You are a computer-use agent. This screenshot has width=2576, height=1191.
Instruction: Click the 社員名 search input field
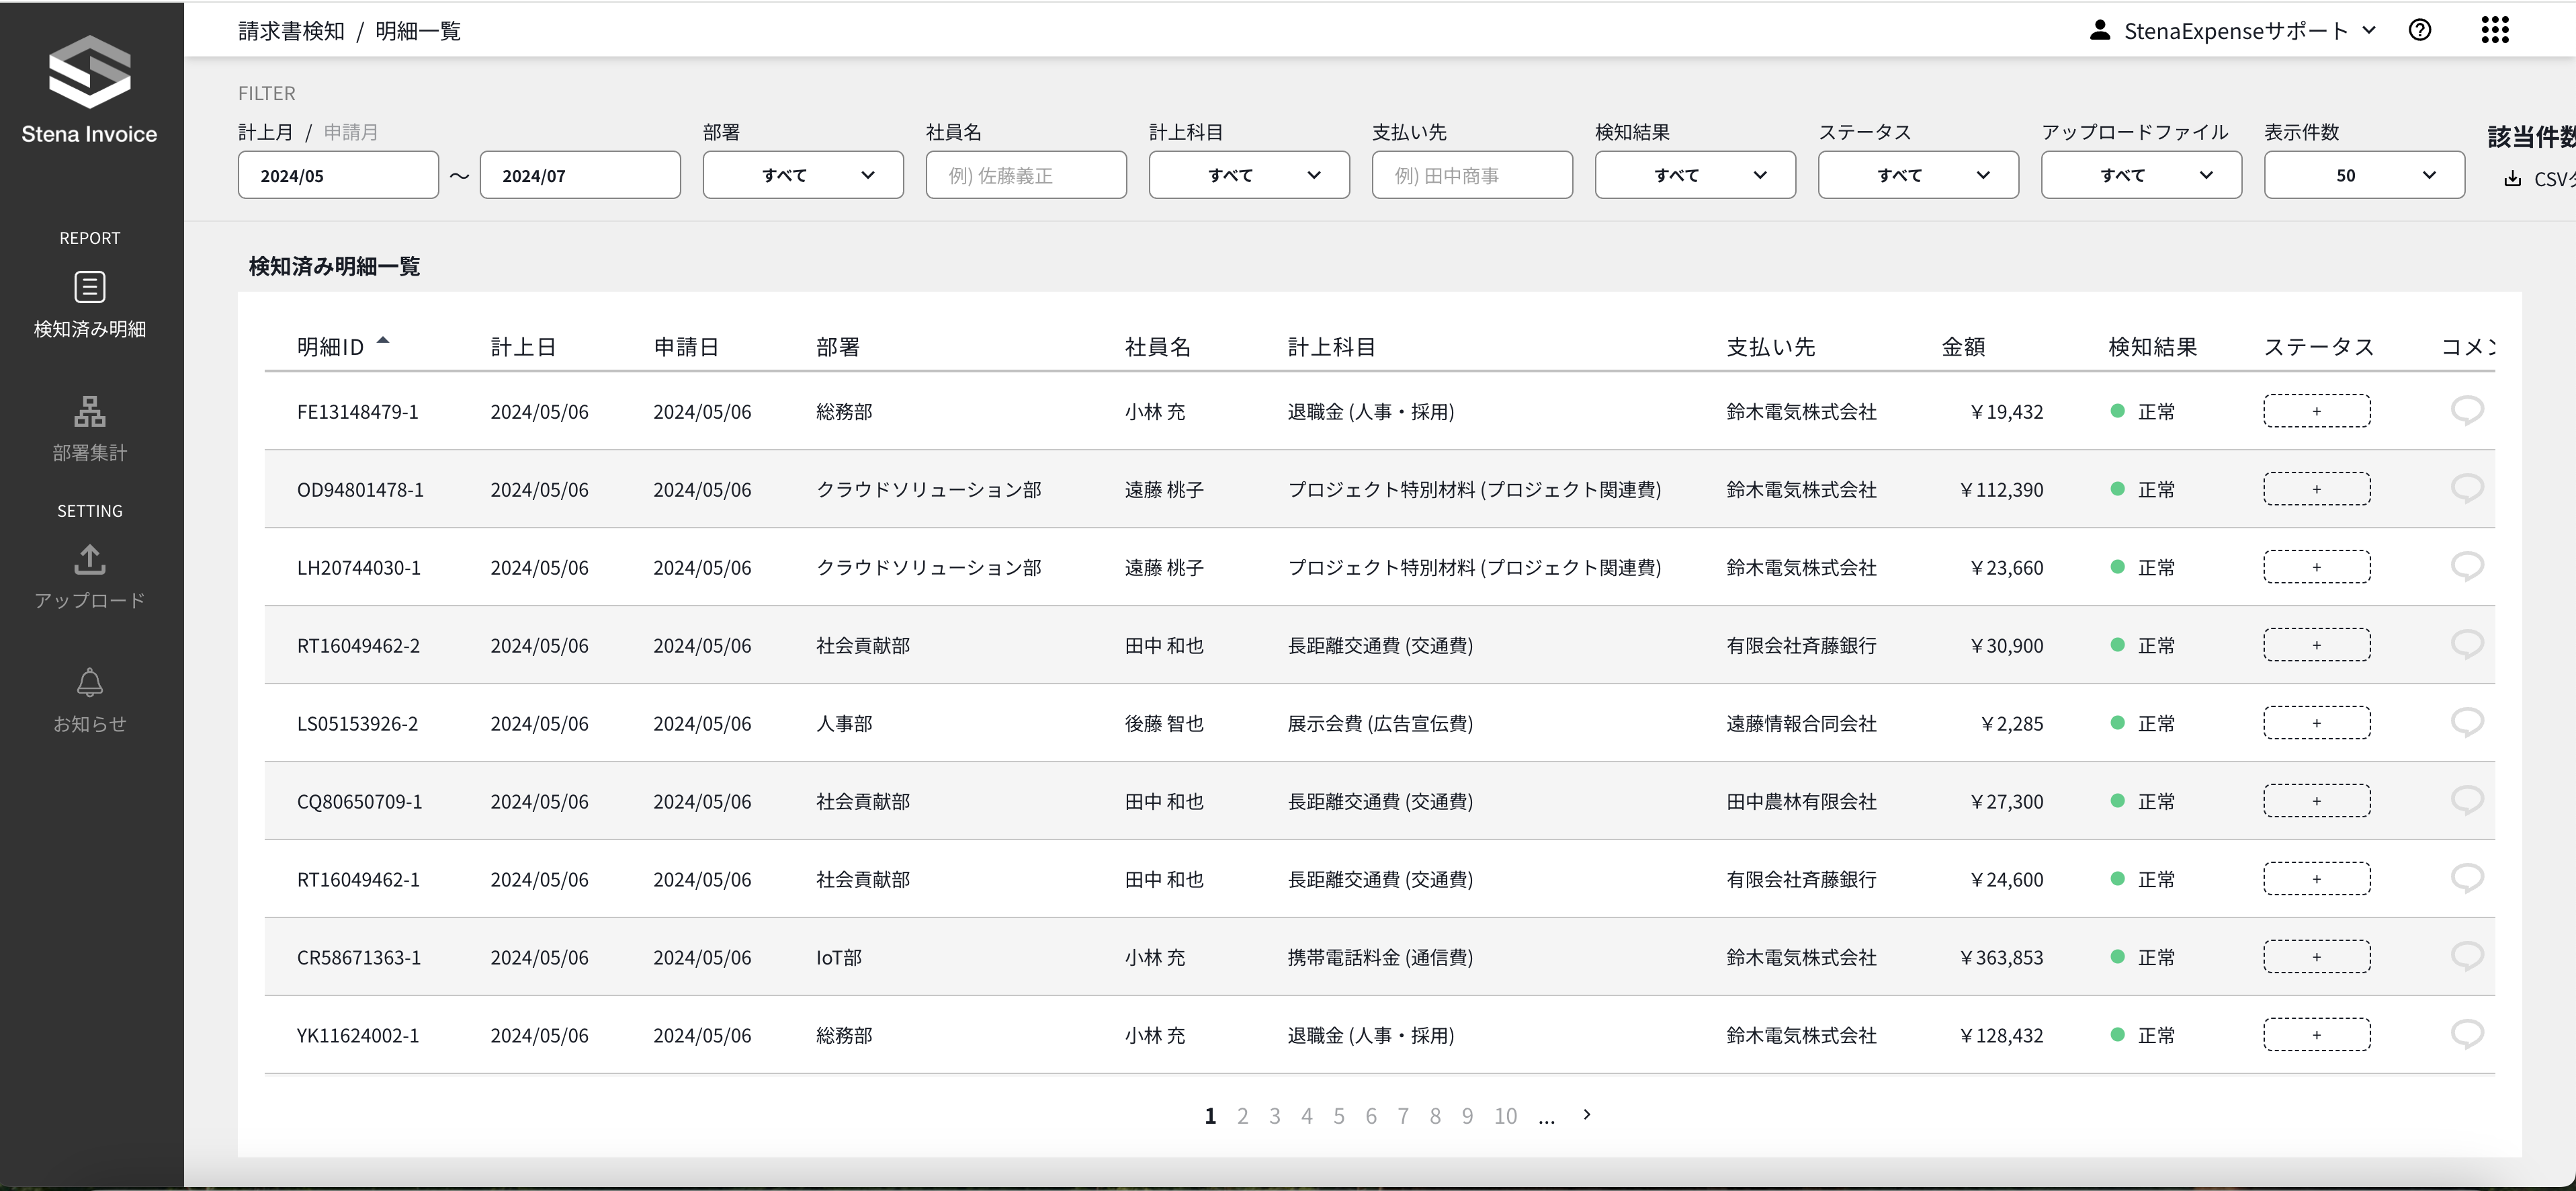coord(1025,175)
